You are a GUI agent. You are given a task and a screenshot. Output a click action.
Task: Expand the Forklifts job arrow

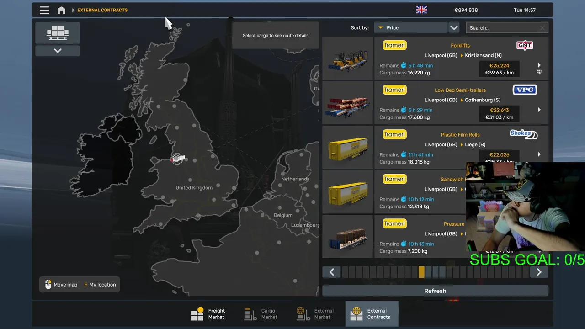pos(539,65)
